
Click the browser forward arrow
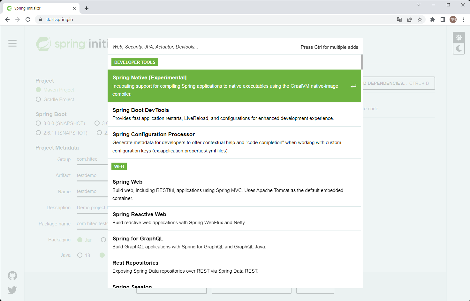(x=18, y=19)
